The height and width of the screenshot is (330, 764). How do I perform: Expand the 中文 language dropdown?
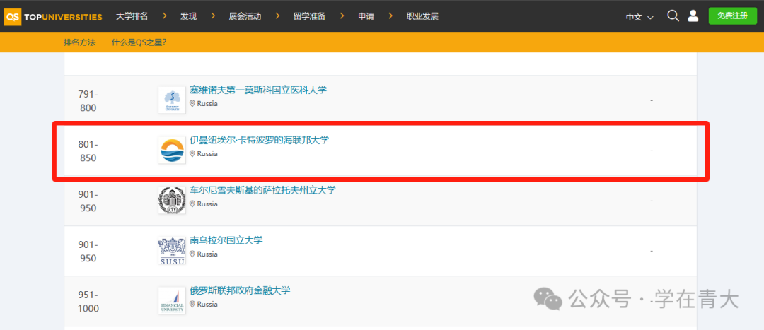tap(639, 17)
